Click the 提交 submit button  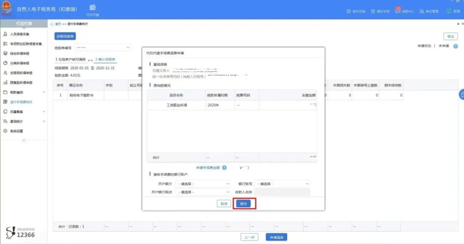243,204
